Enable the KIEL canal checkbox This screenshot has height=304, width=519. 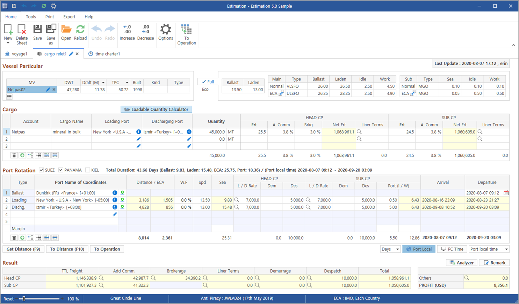pos(87,170)
